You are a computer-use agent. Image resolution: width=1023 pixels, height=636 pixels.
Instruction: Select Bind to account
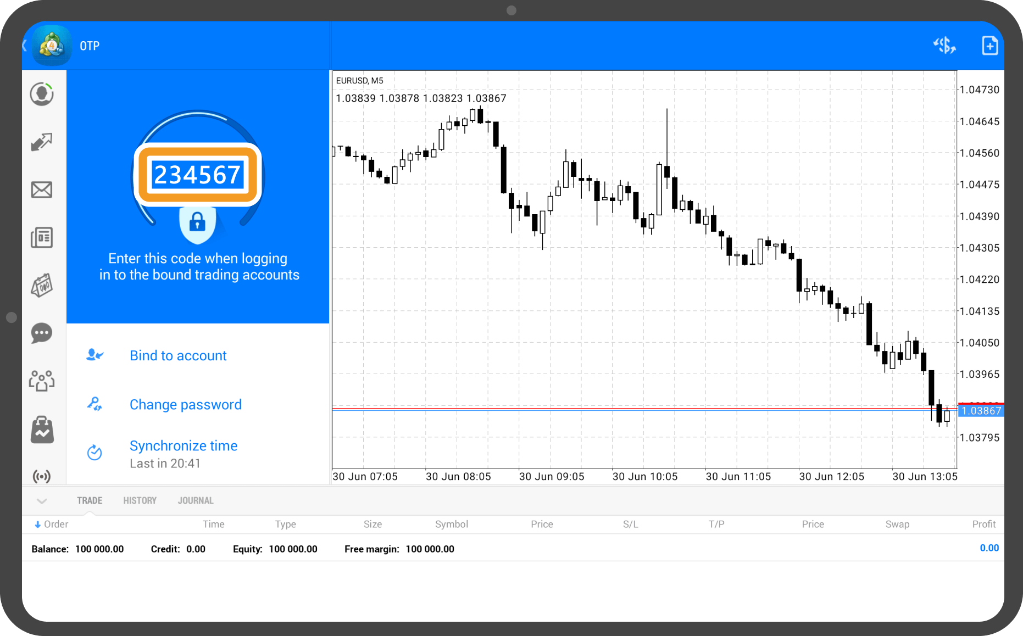coord(178,356)
